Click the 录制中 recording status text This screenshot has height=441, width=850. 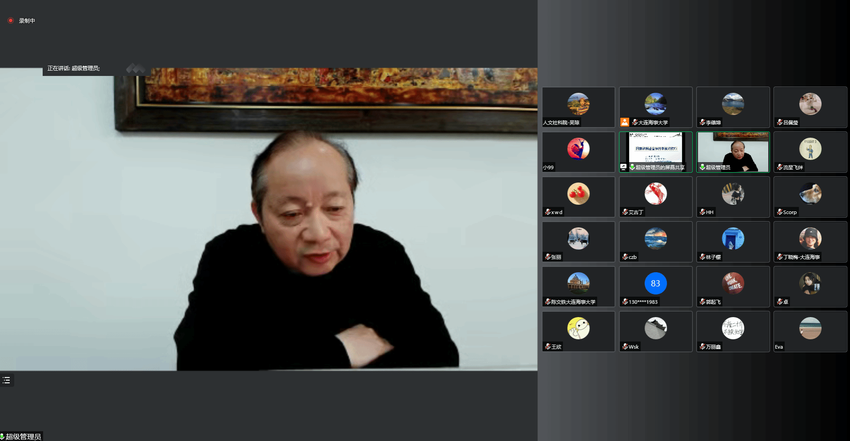(x=27, y=21)
